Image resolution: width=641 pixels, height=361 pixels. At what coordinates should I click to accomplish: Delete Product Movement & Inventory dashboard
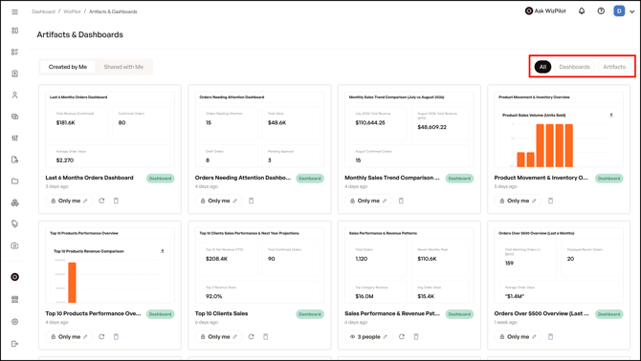pyautogui.click(x=550, y=201)
